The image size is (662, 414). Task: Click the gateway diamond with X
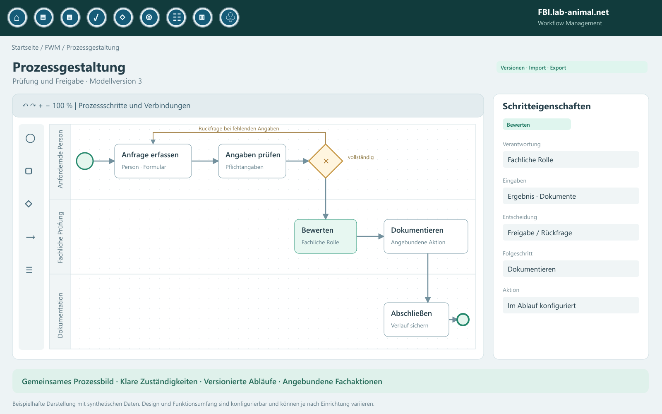pyautogui.click(x=326, y=161)
